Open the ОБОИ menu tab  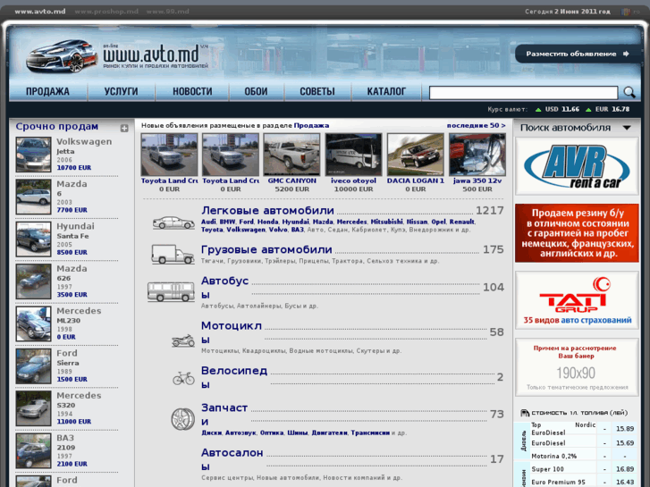256,91
